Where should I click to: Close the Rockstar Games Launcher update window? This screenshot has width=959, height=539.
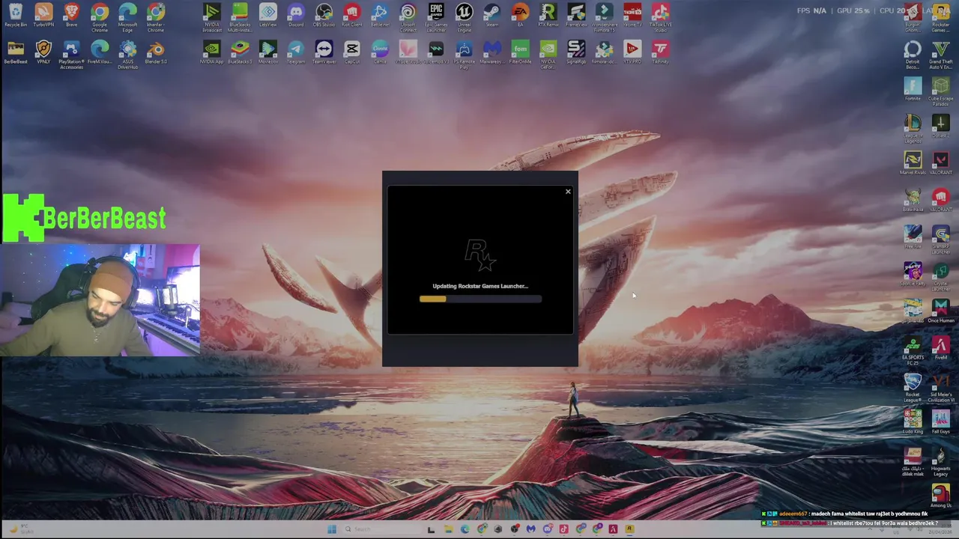568,192
